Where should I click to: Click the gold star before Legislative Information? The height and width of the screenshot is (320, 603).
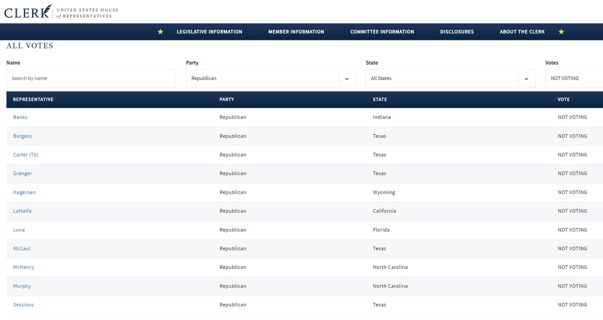tap(160, 32)
